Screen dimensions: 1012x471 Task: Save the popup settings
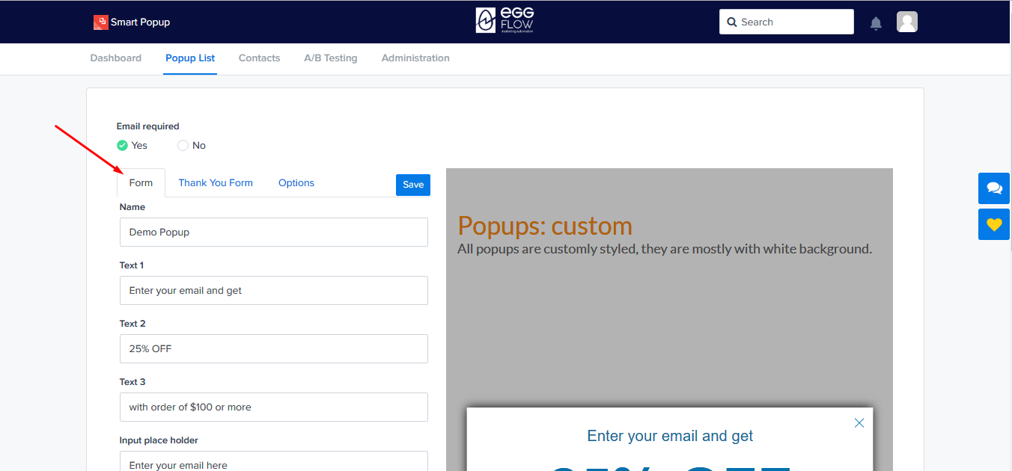(x=413, y=185)
